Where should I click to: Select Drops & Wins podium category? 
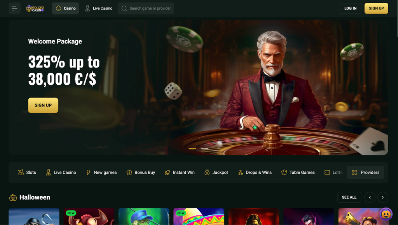pos(255,173)
